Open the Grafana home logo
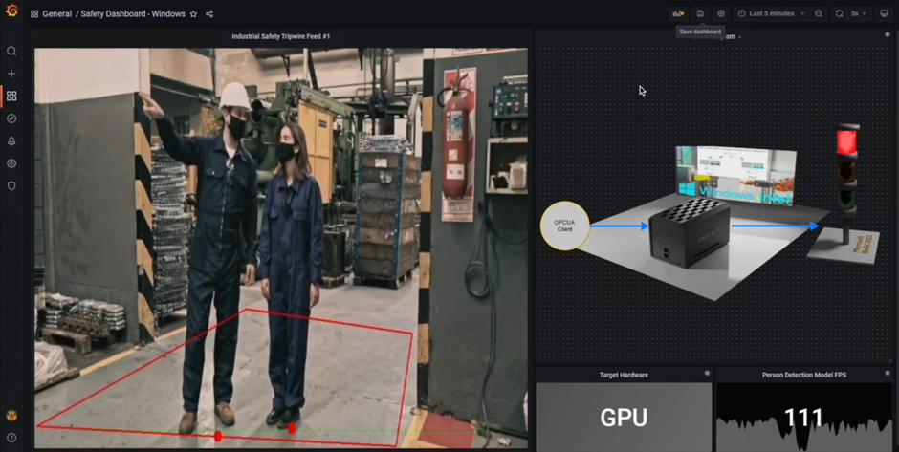Screen dimensions: 899x452 (11, 11)
